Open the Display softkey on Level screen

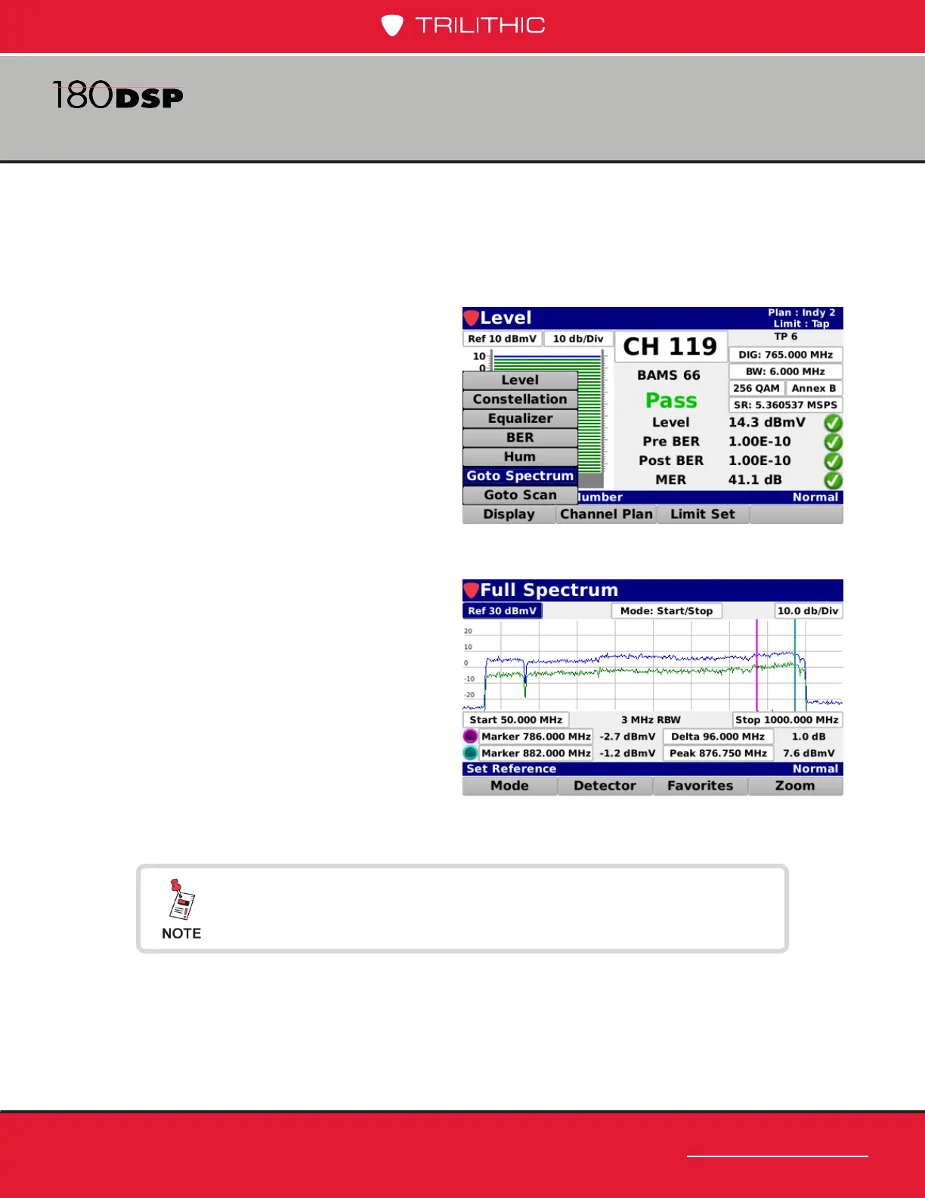point(509,514)
